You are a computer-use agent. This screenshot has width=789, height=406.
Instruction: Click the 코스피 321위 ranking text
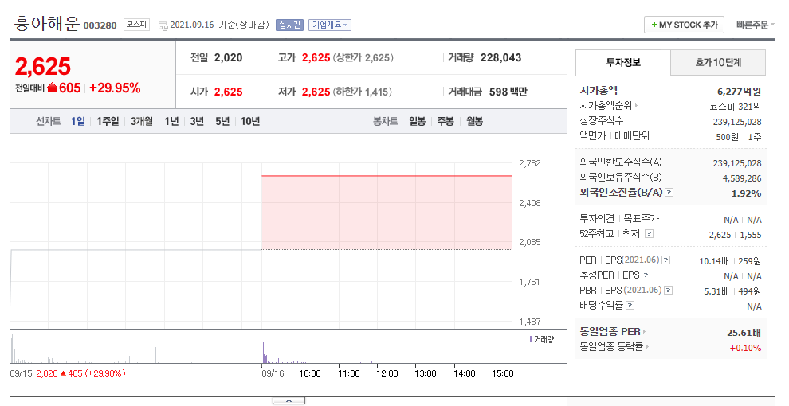735,107
